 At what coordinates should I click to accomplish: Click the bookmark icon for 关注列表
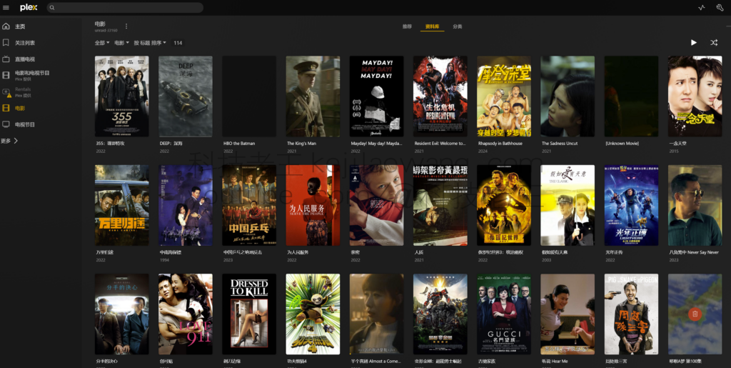(6, 42)
